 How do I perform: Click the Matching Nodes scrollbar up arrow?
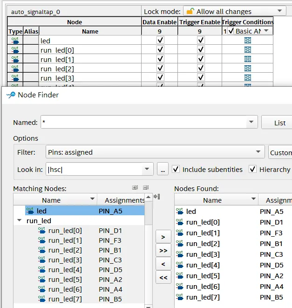tap(149, 197)
